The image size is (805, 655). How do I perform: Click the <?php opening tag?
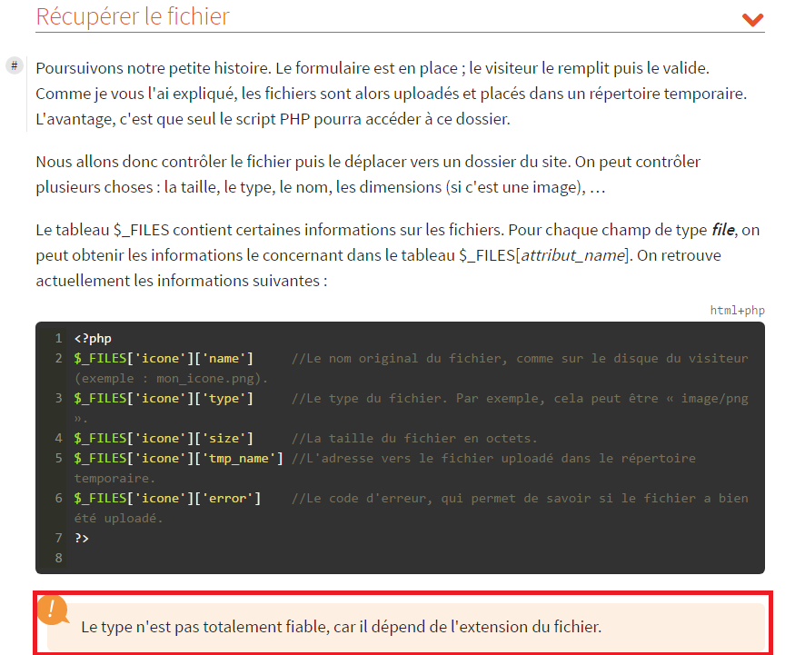click(92, 338)
